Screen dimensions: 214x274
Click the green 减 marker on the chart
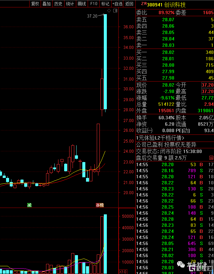click(x=29, y=205)
